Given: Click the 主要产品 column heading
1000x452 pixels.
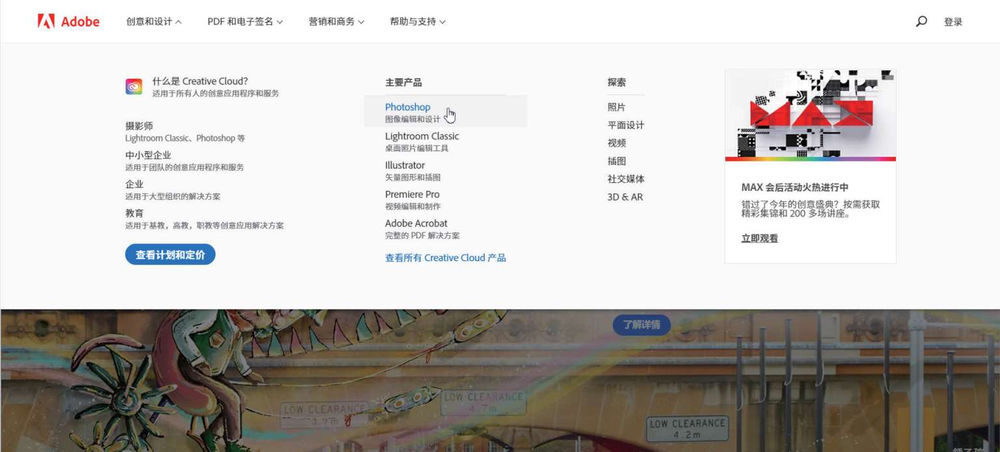Looking at the screenshot, I should pyautogui.click(x=403, y=82).
